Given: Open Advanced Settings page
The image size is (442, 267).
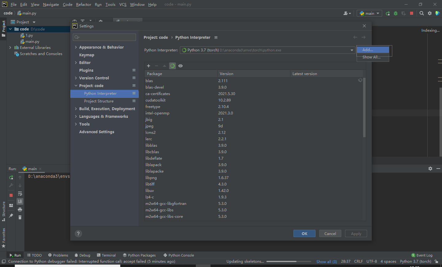Looking at the screenshot, I should point(97,132).
